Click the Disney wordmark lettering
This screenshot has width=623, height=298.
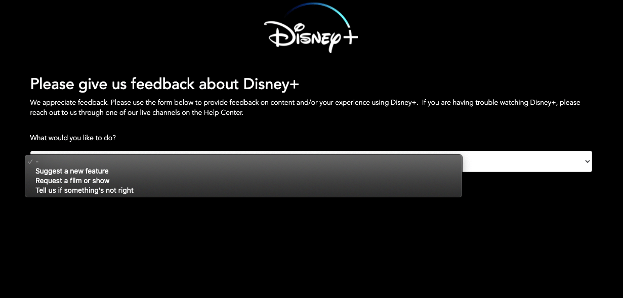point(304,35)
